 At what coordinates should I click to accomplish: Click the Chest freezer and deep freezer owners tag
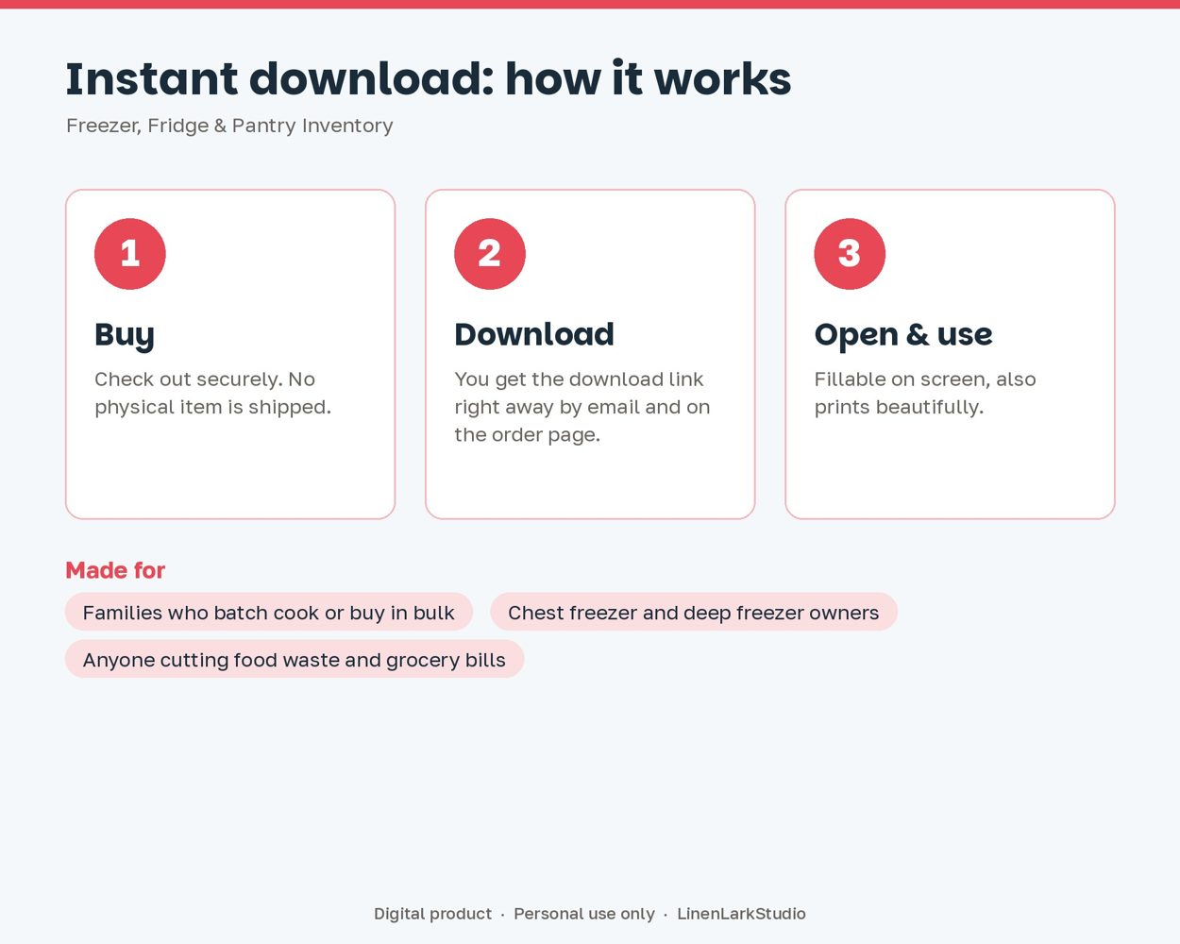[x=694, y=612]
